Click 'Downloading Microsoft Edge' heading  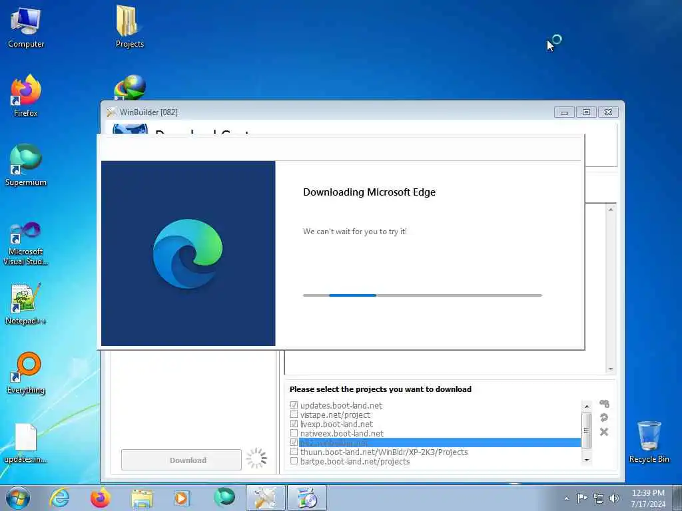pos(369,192)
